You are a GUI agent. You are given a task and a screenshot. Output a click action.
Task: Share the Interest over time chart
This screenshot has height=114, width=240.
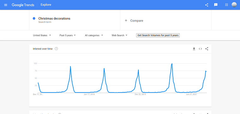coord(207,49)
